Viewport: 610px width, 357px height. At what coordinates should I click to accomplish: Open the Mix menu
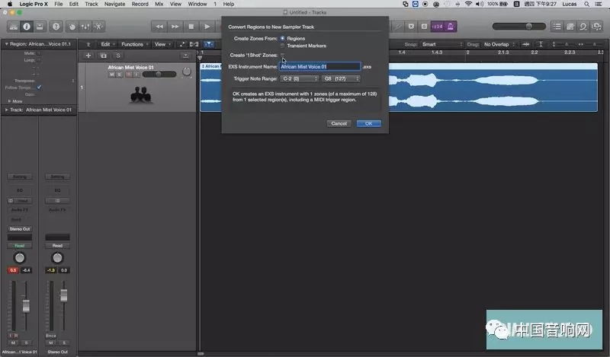pyautogui.click(x=159, y=4)
